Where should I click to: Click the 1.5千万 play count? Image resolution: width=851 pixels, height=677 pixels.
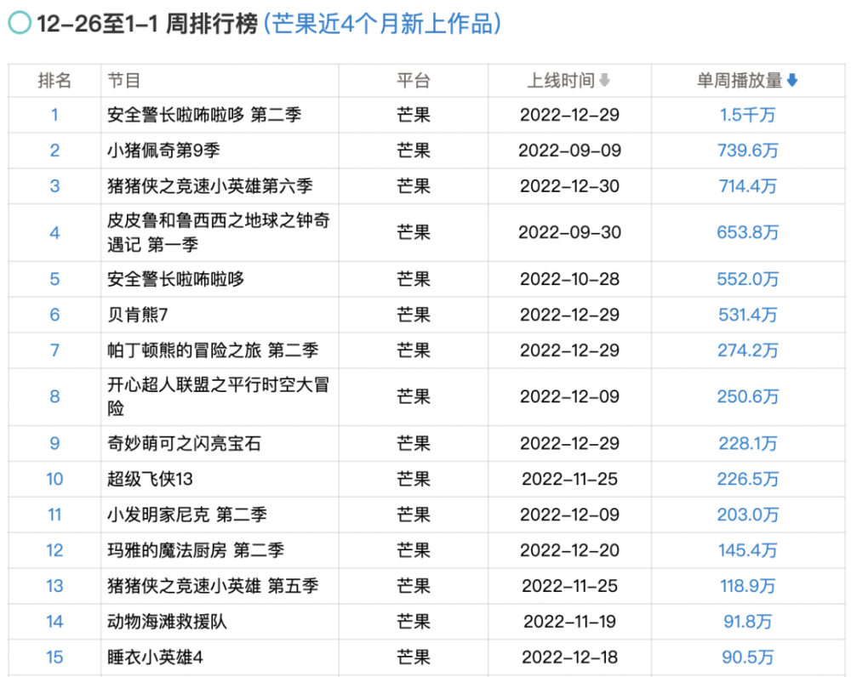point(748,115)
